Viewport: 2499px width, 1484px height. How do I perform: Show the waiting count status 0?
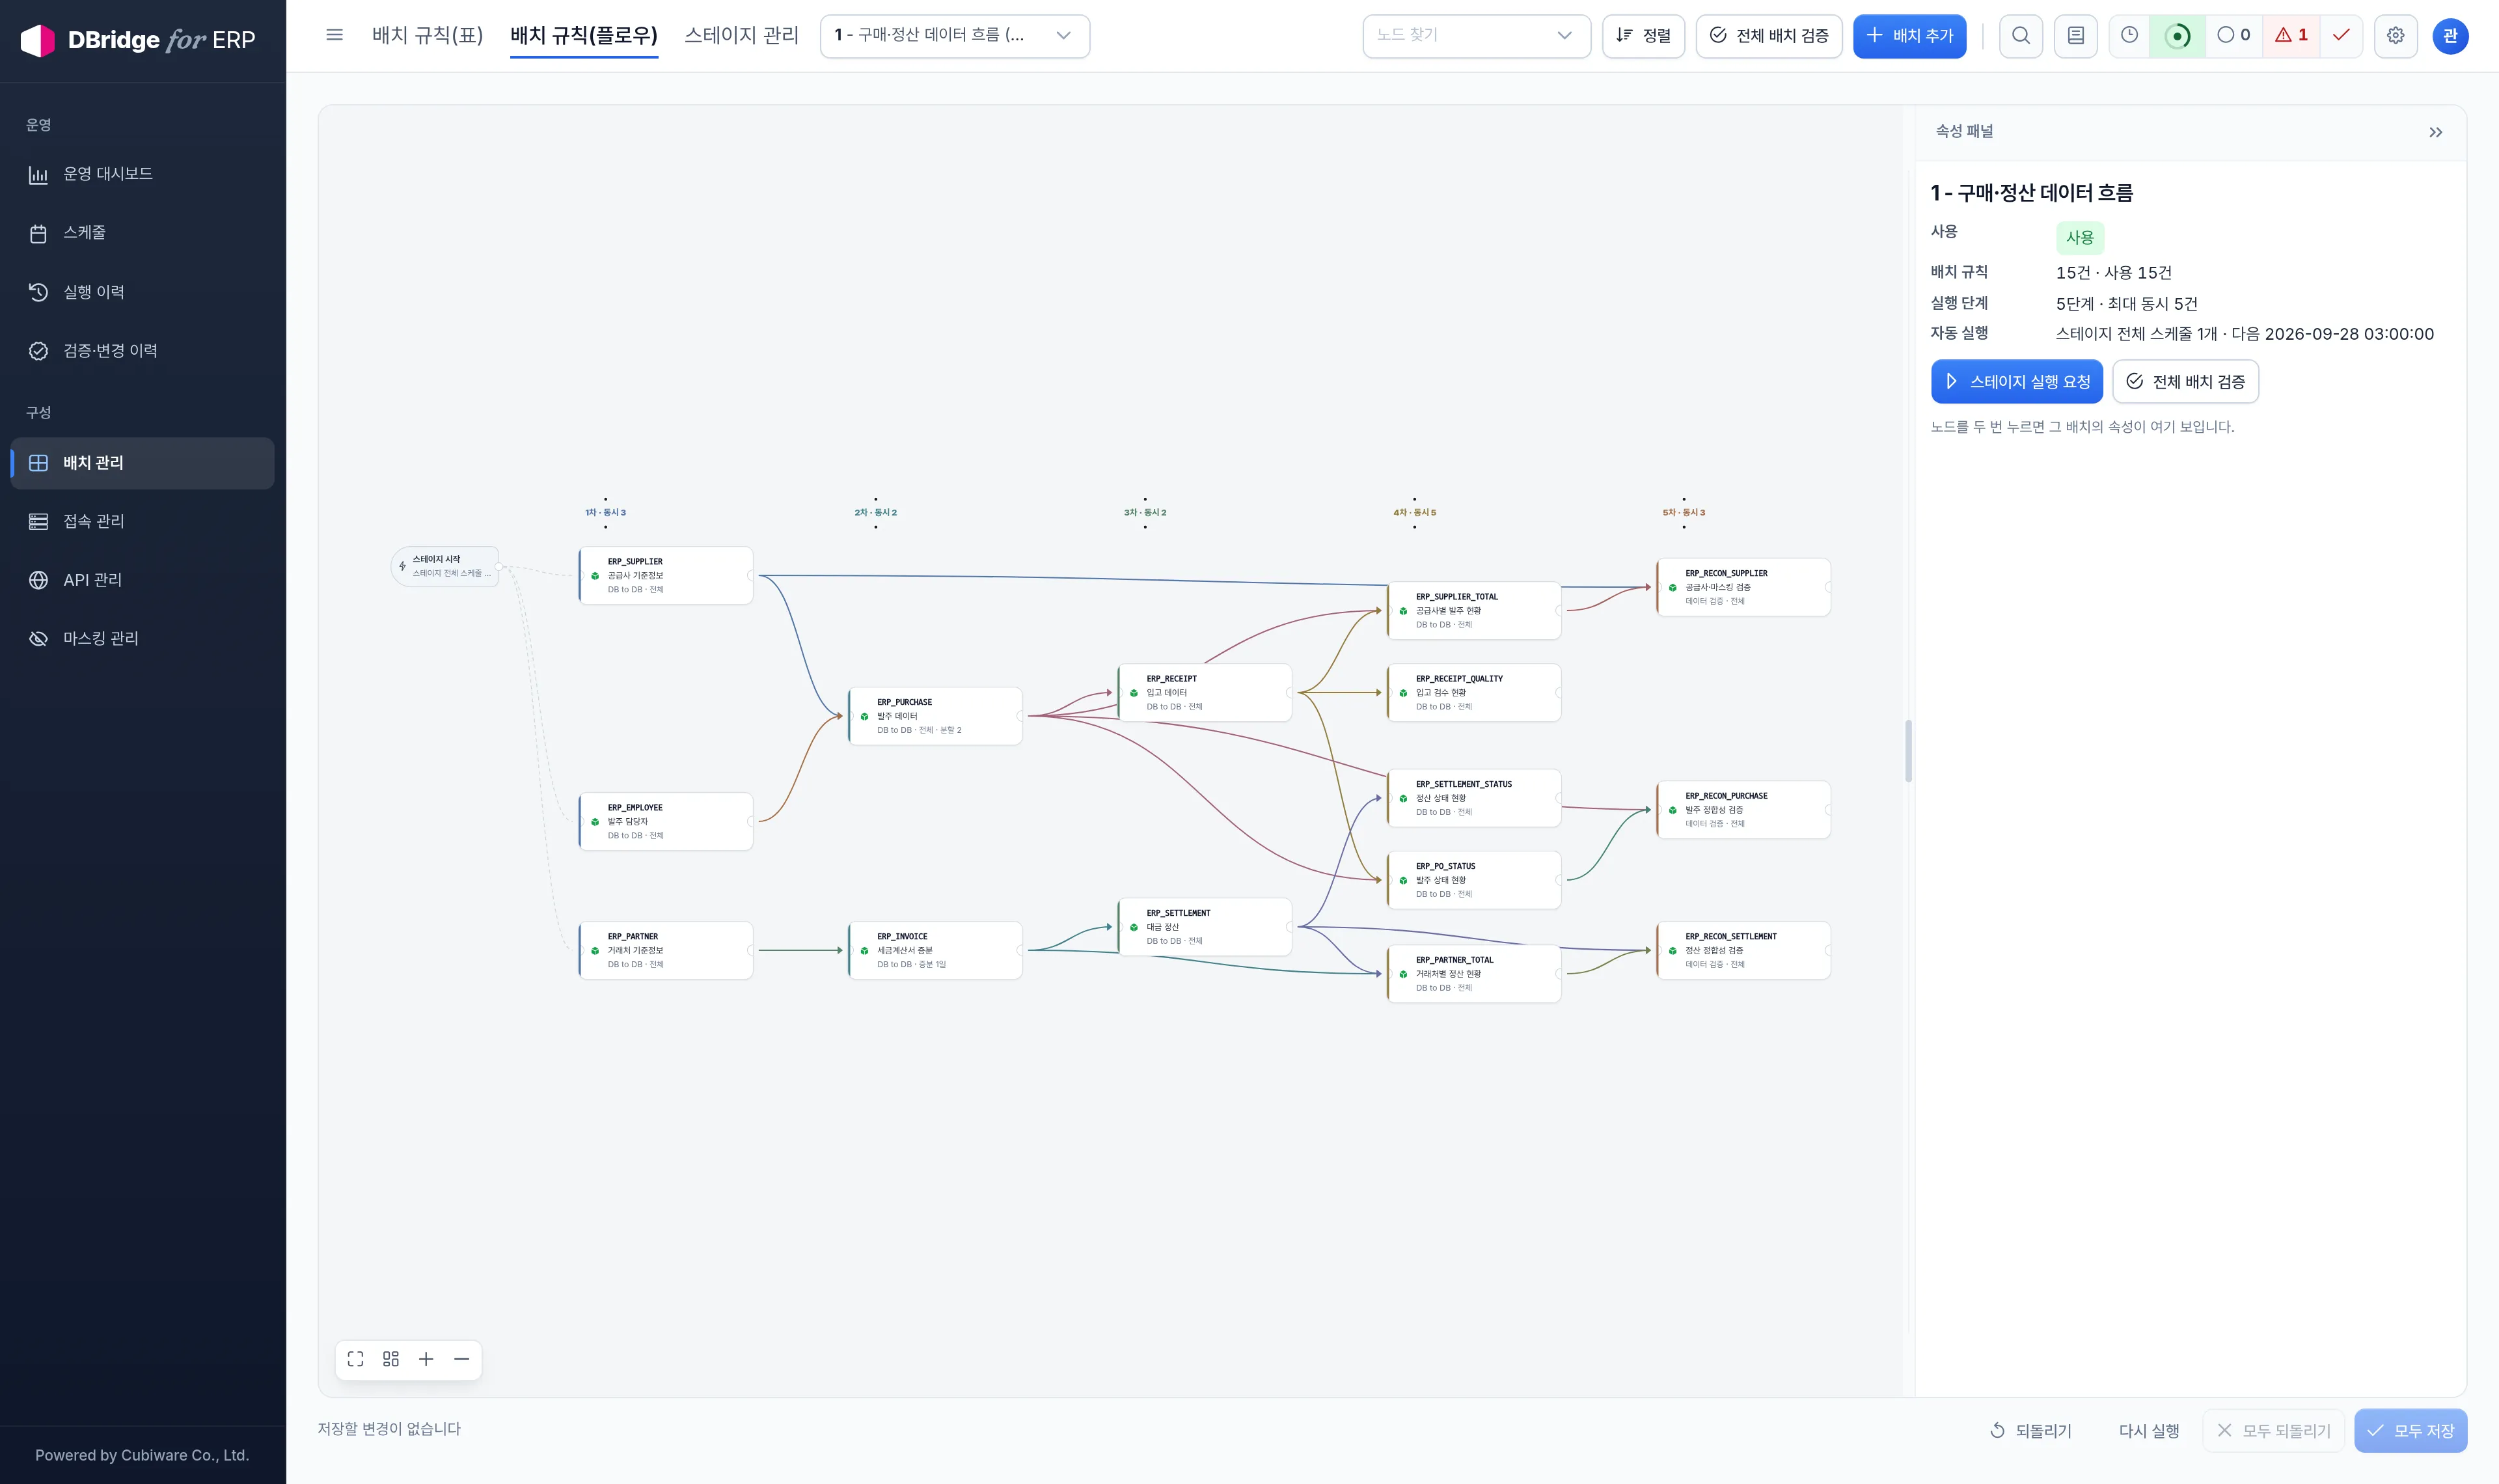pyautogui.click(x=2233, y=36)
